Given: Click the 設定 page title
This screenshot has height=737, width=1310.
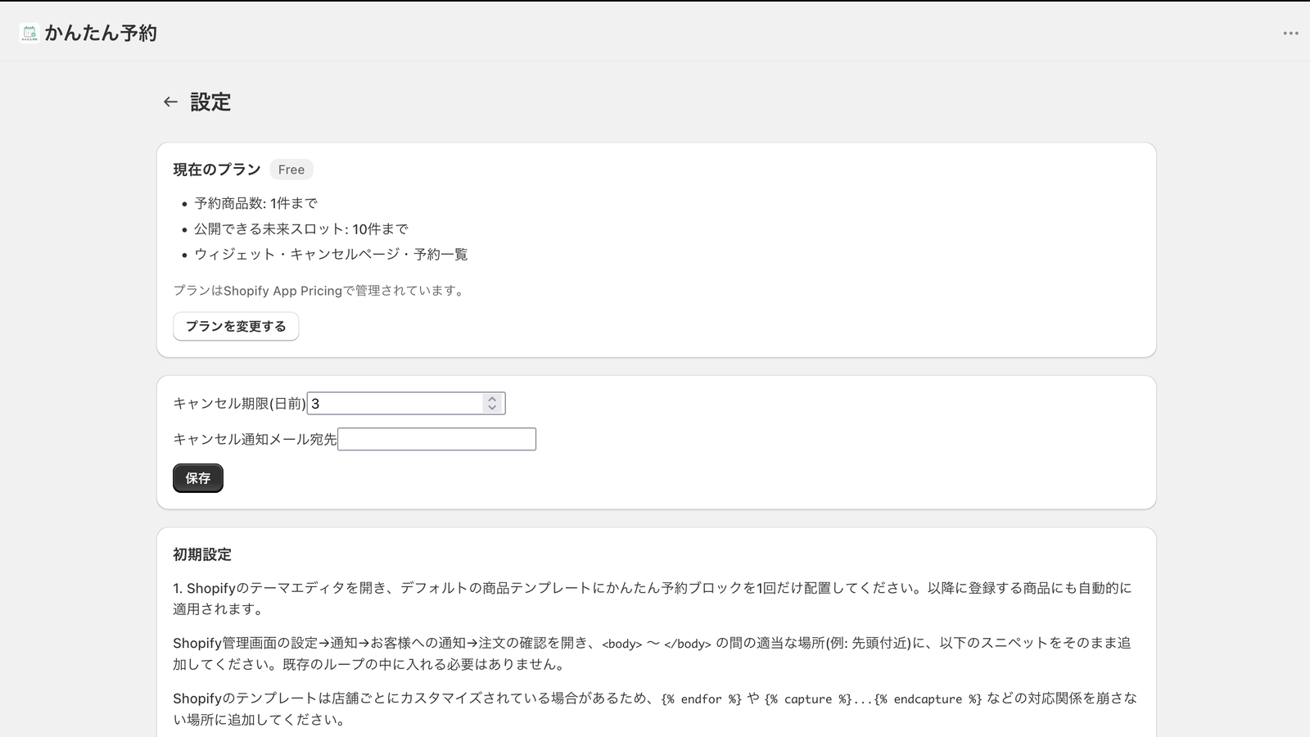Looking at the screenshot, I should tap(210, 102).
